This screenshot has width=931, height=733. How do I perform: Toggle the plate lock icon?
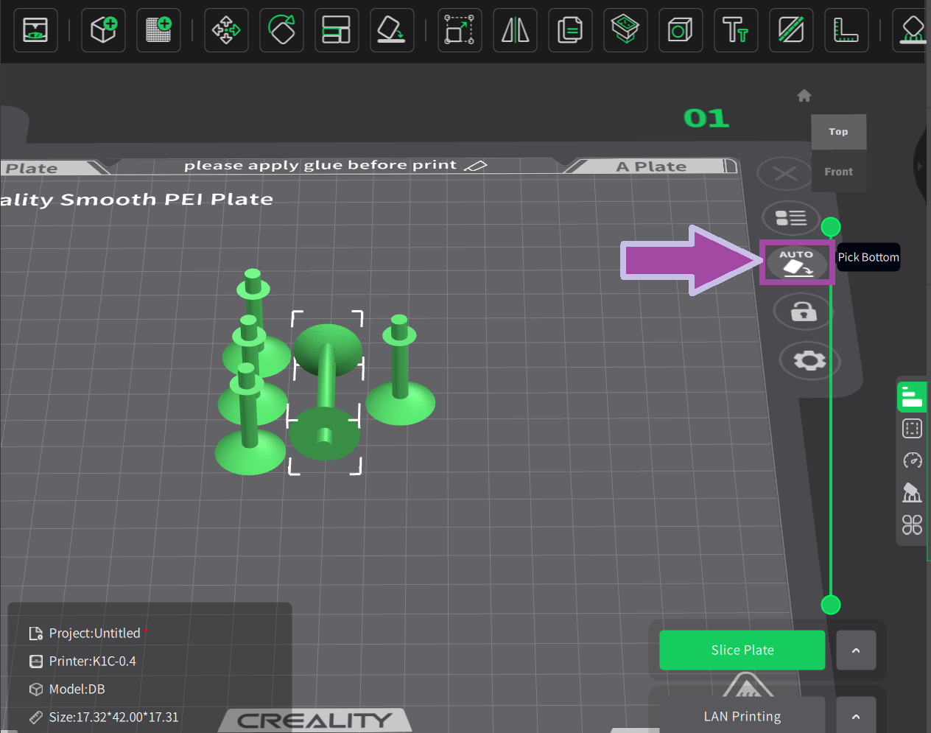click(803, 312)
